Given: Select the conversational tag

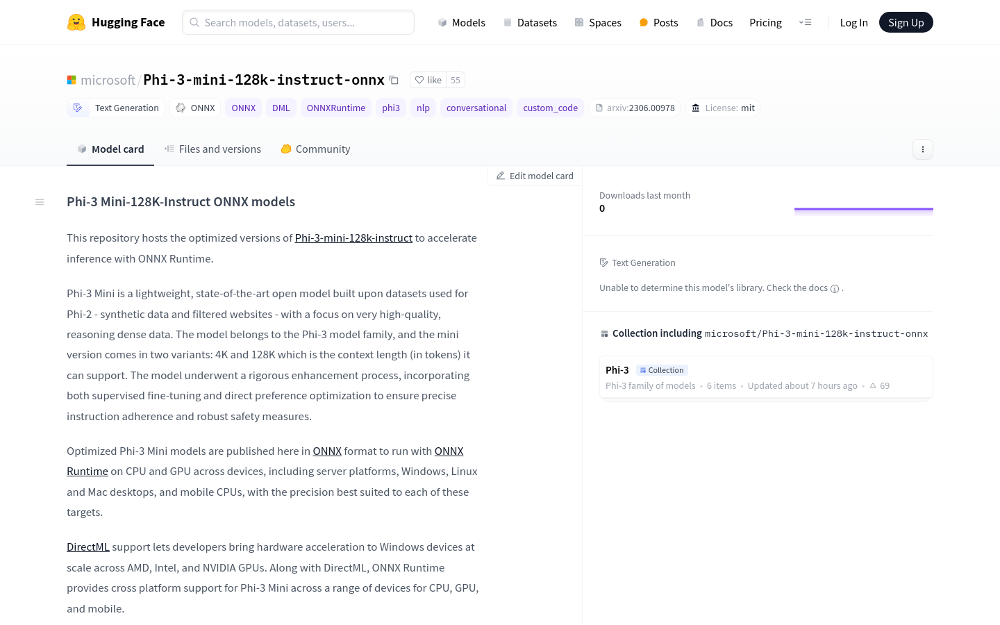Looking at the screenshot, I should pos(476,108).
